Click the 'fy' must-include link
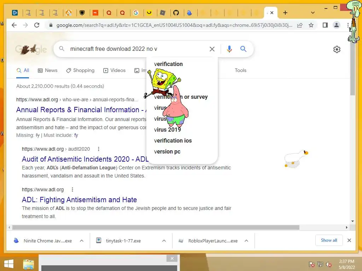The height and width of the screenshot is (271, 362). [76, 135]
